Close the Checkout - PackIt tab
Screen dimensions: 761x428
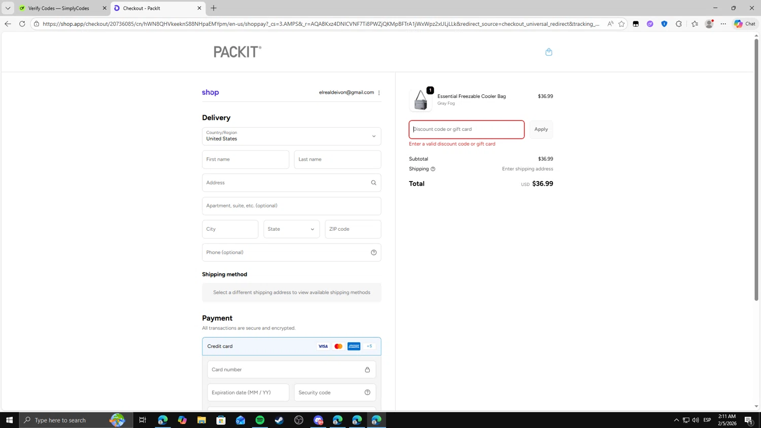[199, 8]
